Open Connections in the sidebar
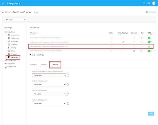This screenshot has width=158, height=125. coord(10,60)
